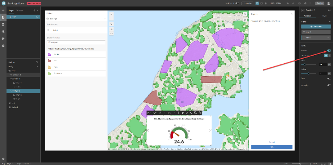Screen dimensions: 333x165
Task: Collapse the Body outline group
Action: (38, 67)
